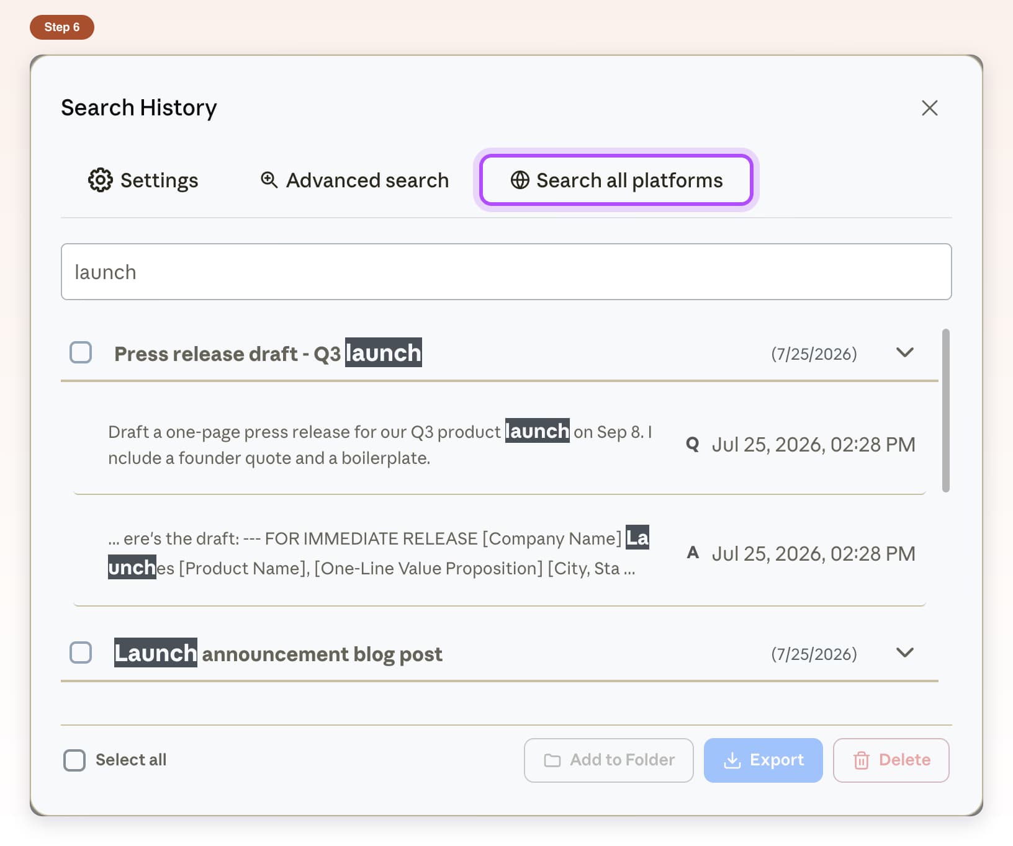Open the Settings label
The width and height of the screenshot is (1013, 846).
coord(159,180)
